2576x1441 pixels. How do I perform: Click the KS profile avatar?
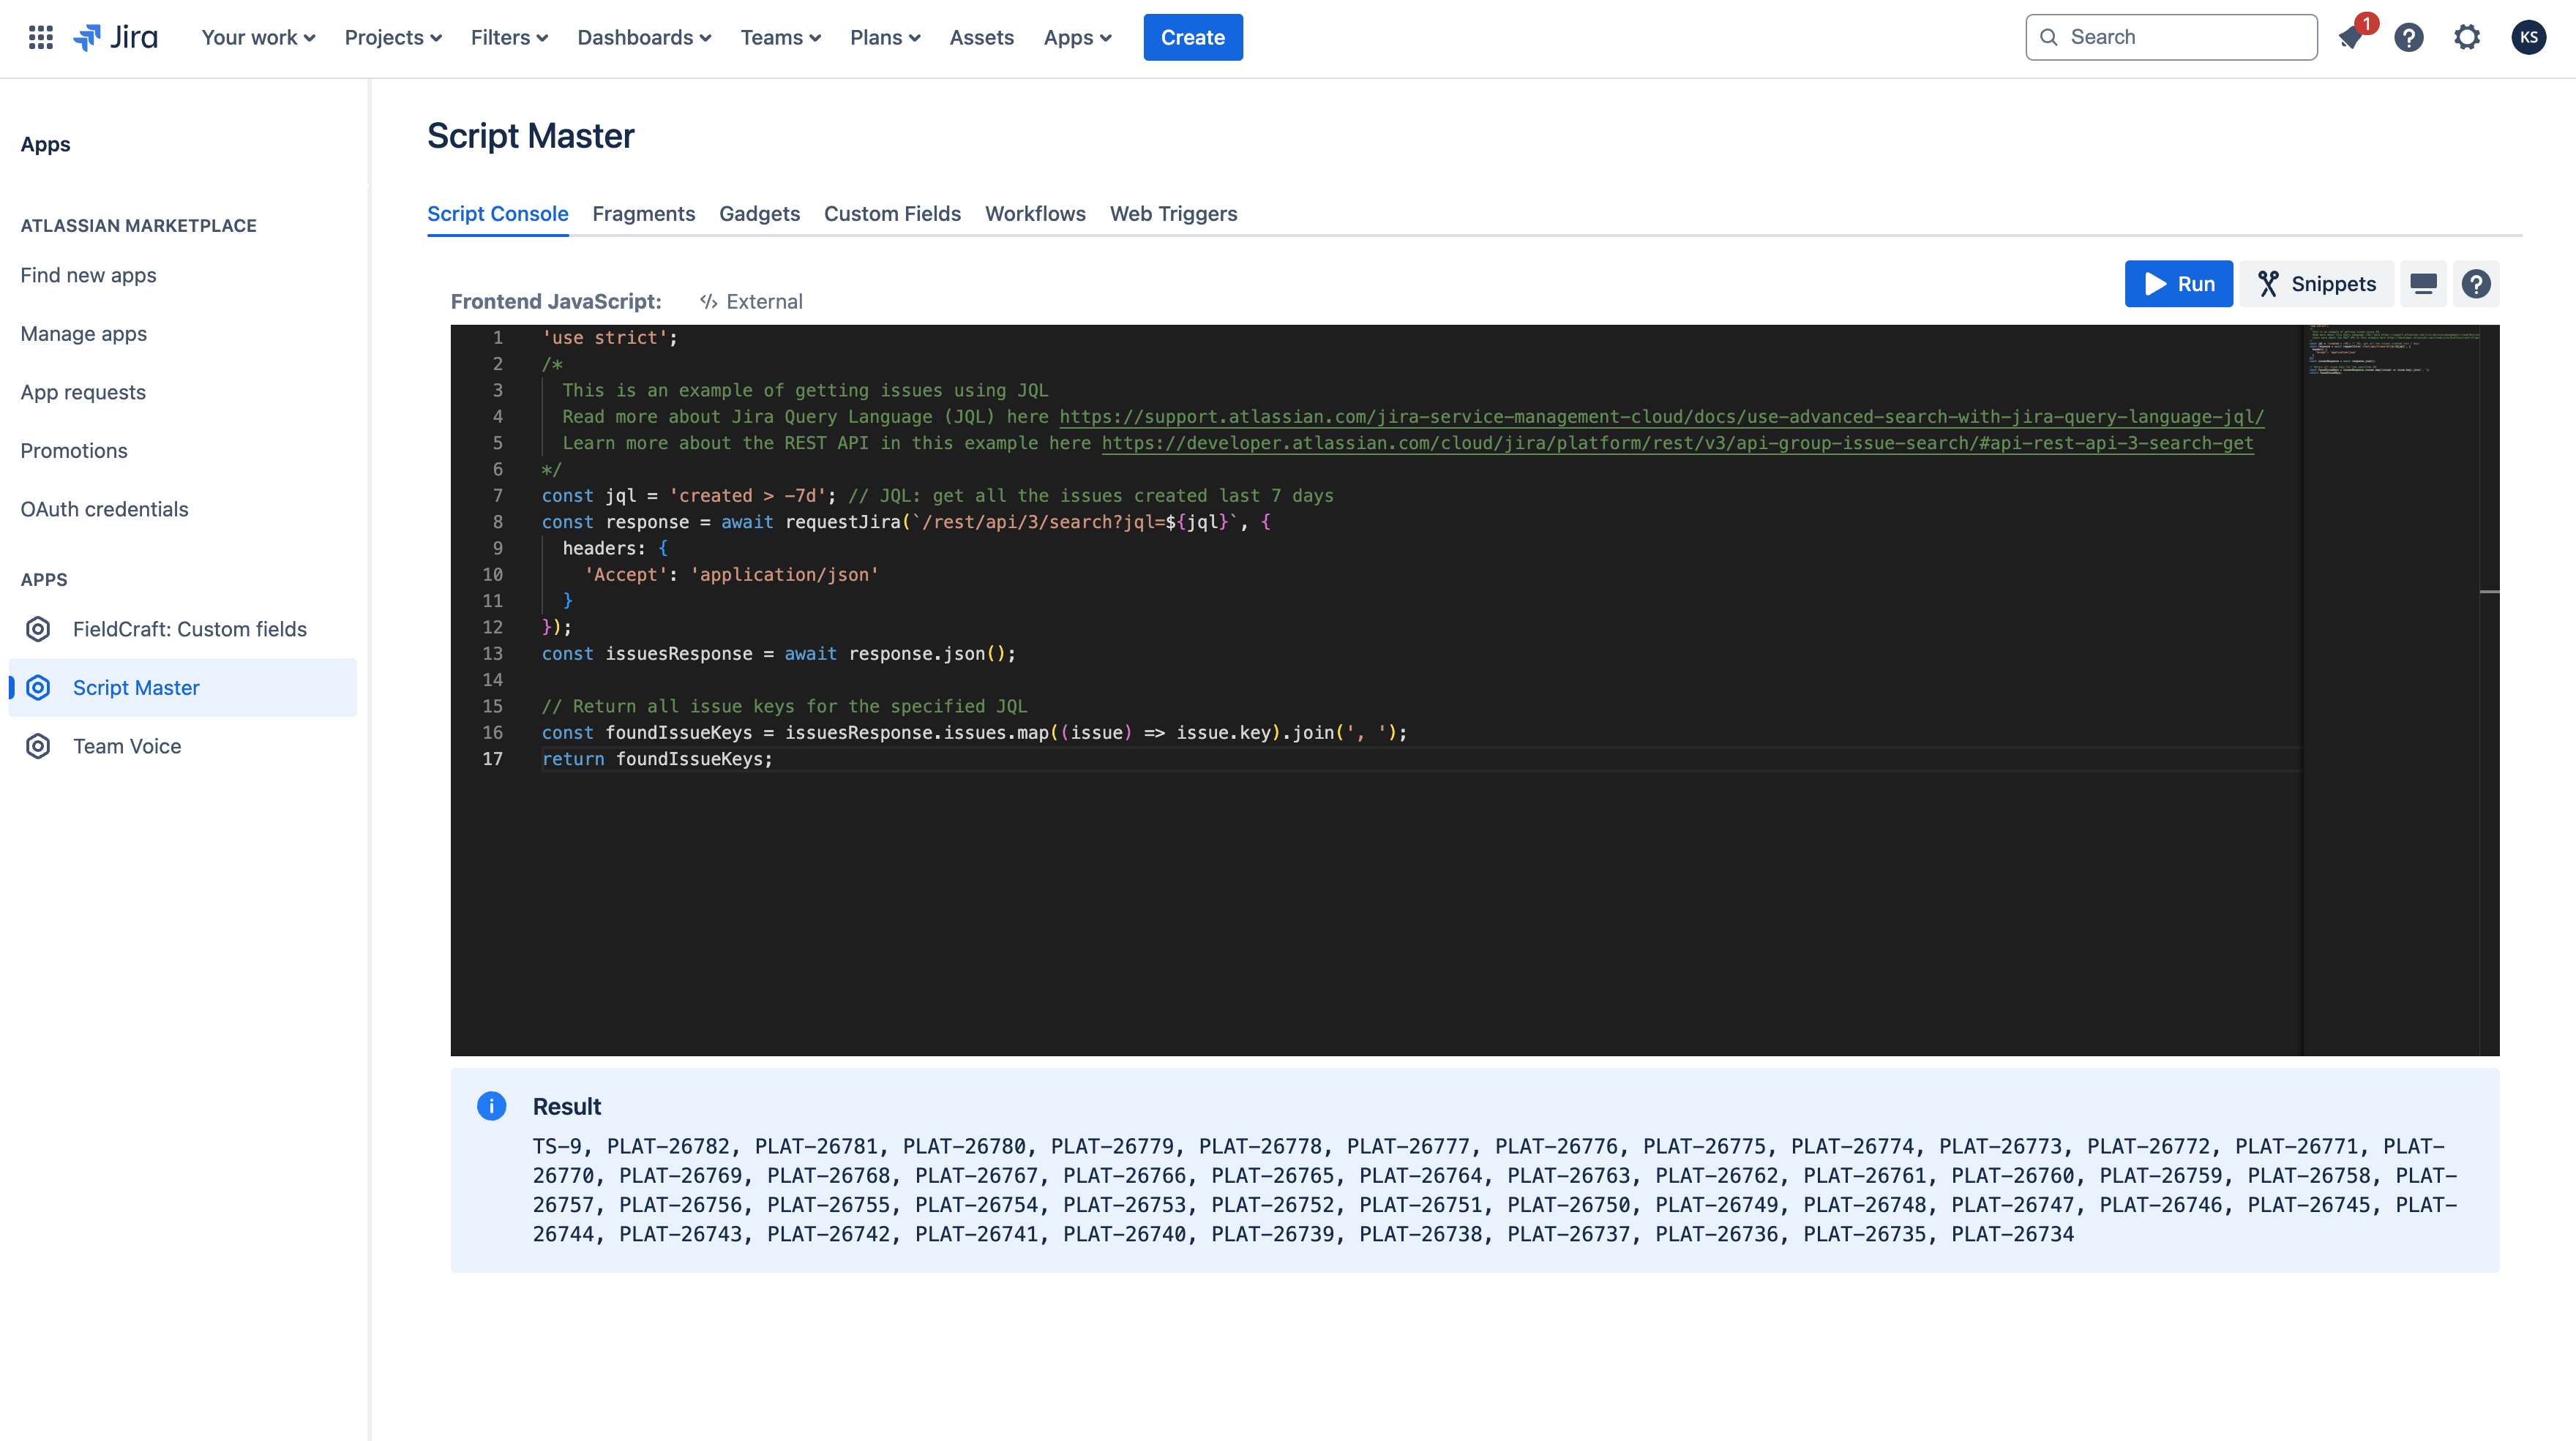point(2528,38)
